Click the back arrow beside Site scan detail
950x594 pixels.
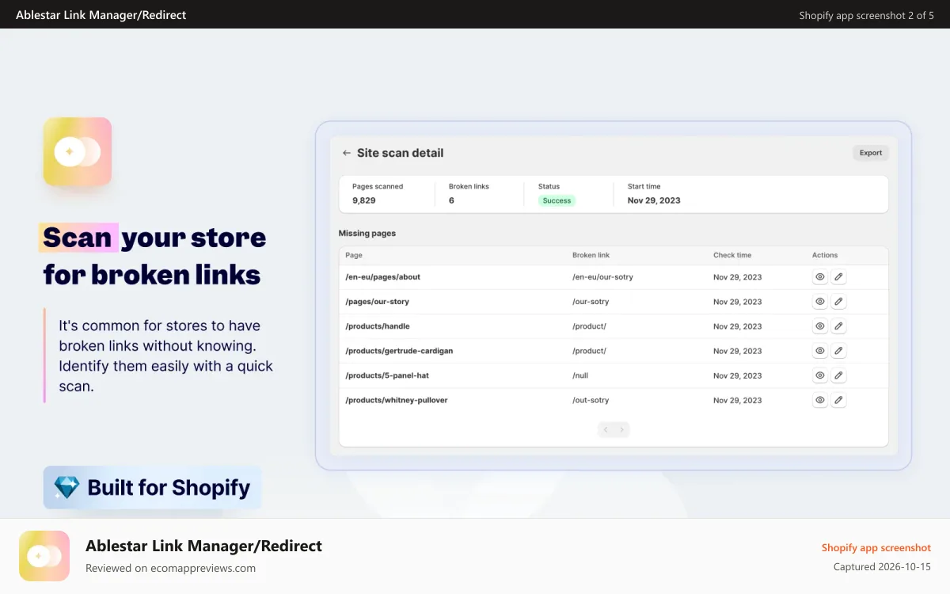pyautogui.click(x=346, y=153)
